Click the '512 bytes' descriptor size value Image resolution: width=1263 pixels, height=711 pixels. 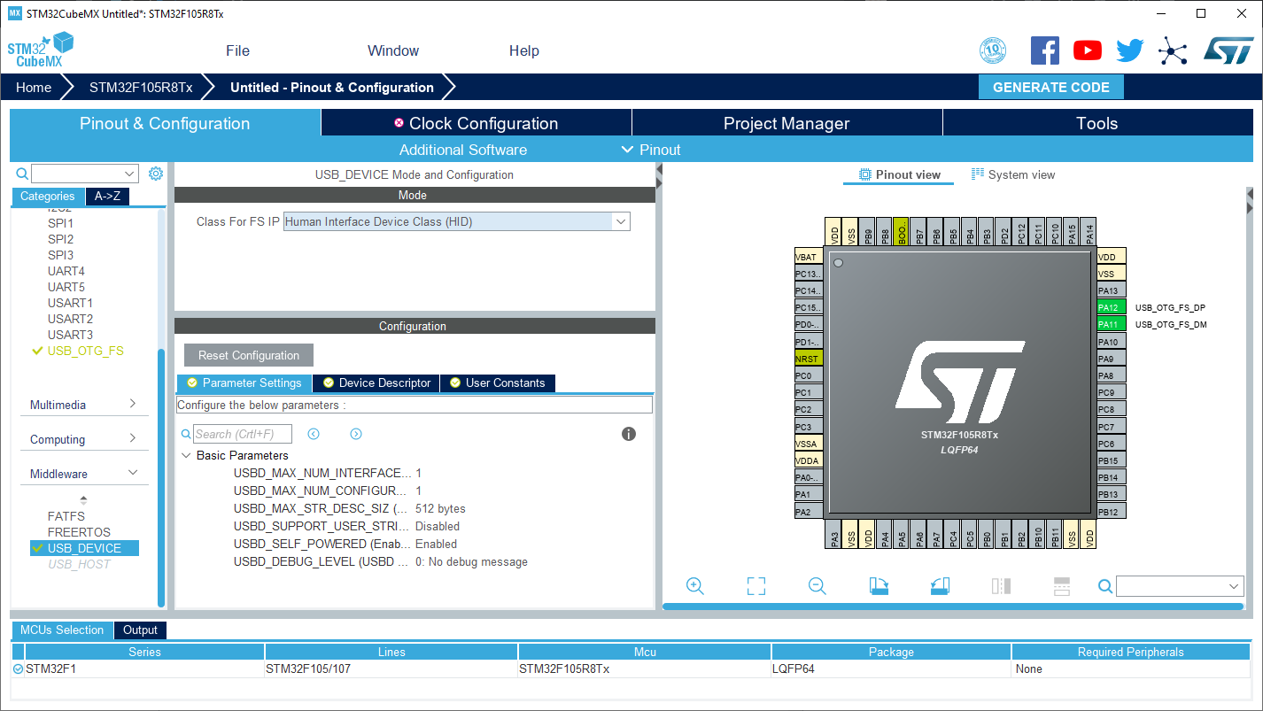tap(440, 508)
